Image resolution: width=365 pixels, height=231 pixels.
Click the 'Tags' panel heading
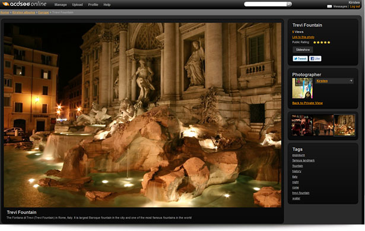coord(297,149)
